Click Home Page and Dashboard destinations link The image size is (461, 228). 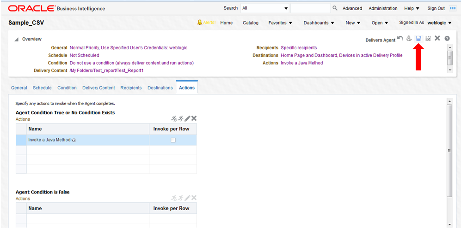click(342, 55)
